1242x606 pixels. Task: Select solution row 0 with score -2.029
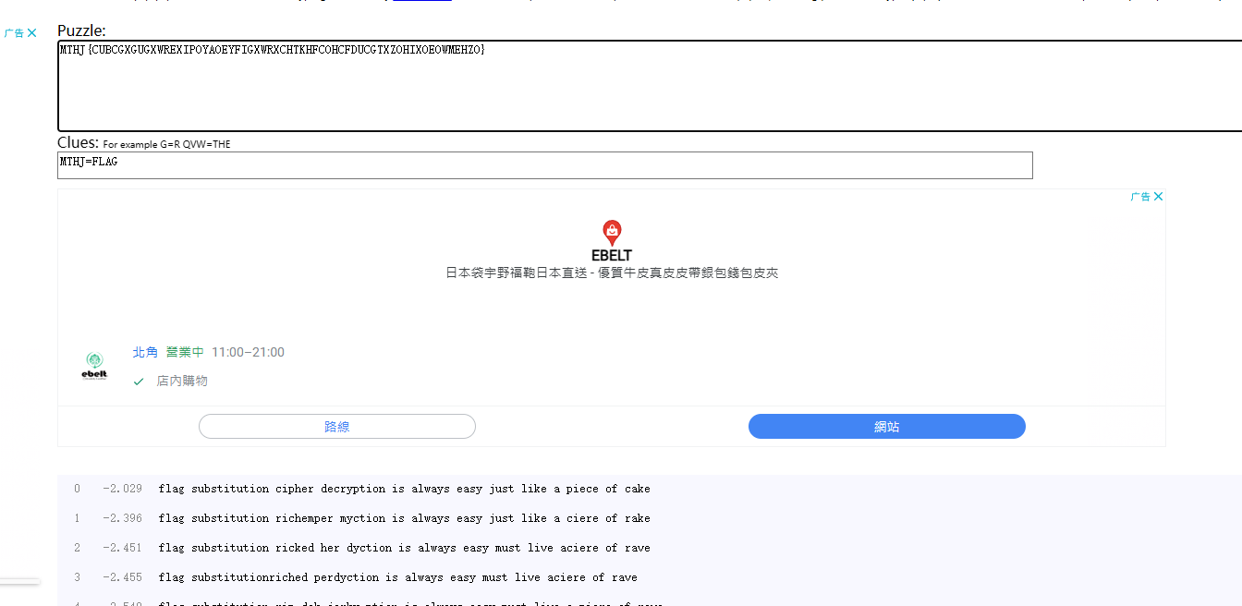404,489
